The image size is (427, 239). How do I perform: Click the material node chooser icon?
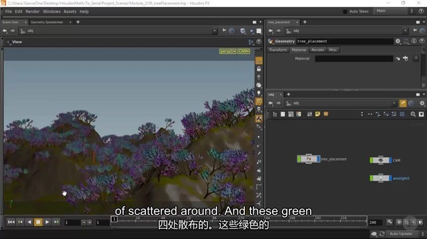406,58
